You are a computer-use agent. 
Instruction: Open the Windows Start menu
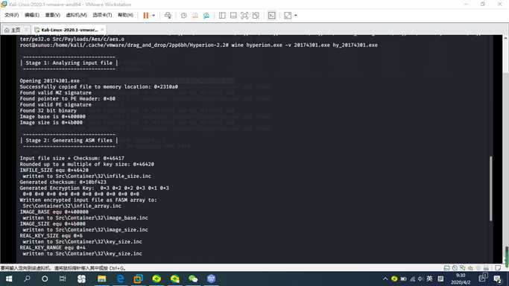click(x=9, y=279)
